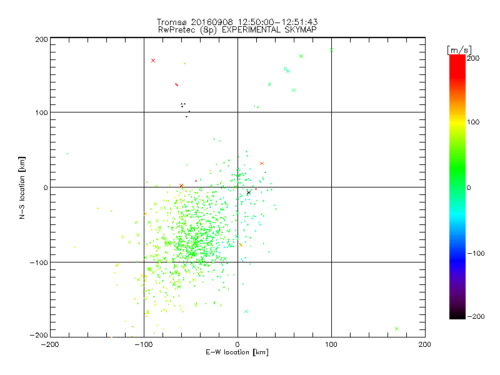Click the "E-W location [km]" axis label
The image size is (500, 375).
[x=237, y=352]
